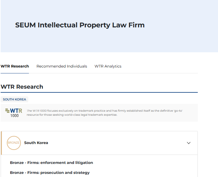Open Bronze - Firms: enforcement and litigation
The height and width of the screenshot is (177, 218).
pyautogui.click(x=51, y=163)
